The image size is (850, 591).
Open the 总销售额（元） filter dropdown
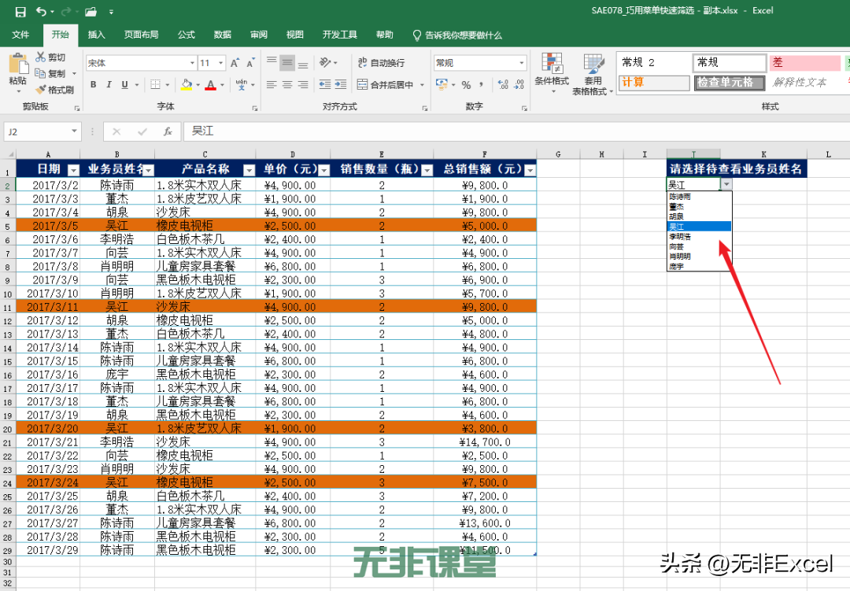click(530, 170)
